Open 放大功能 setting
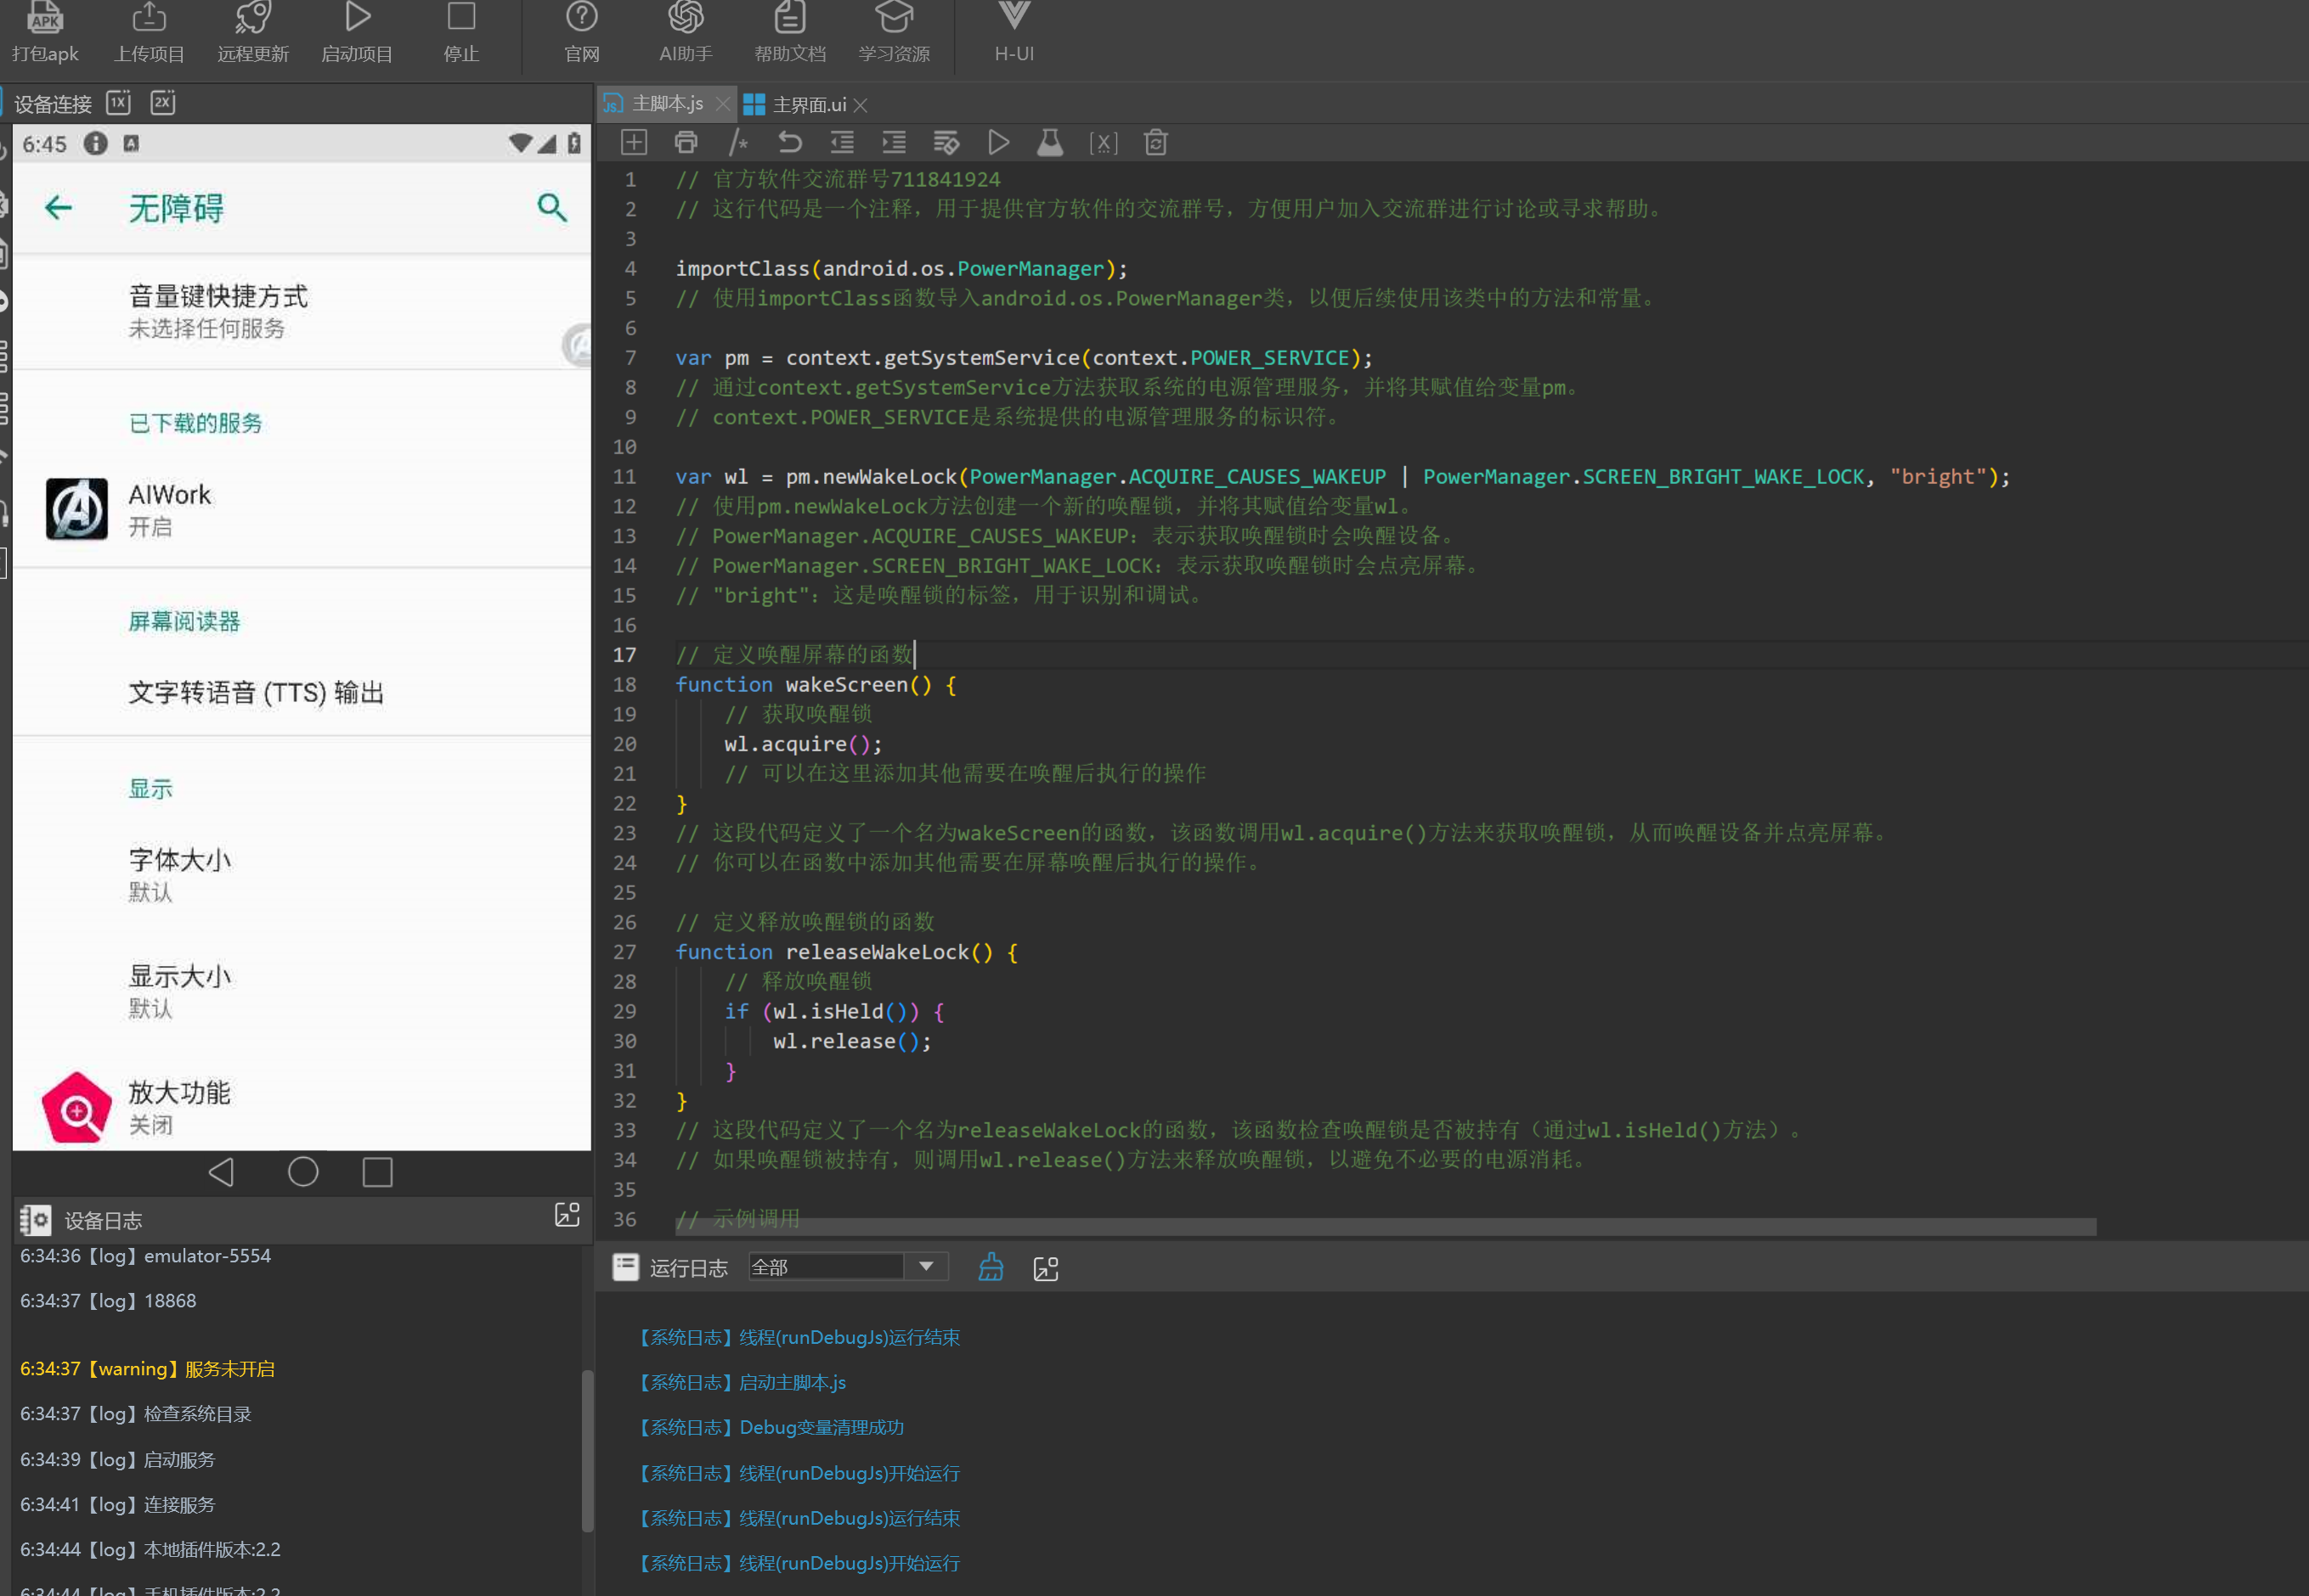Screen dimensions: 2309x1596 tap(301, 1107)
